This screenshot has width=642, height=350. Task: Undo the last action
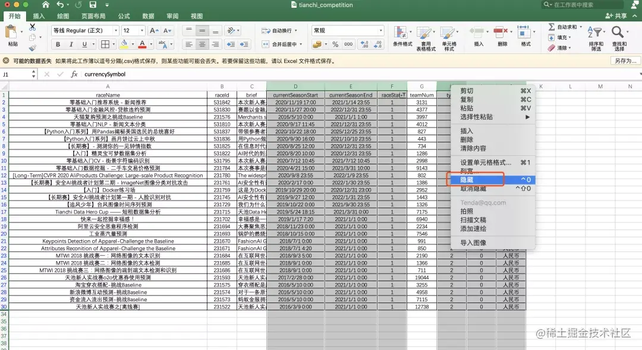60,5
